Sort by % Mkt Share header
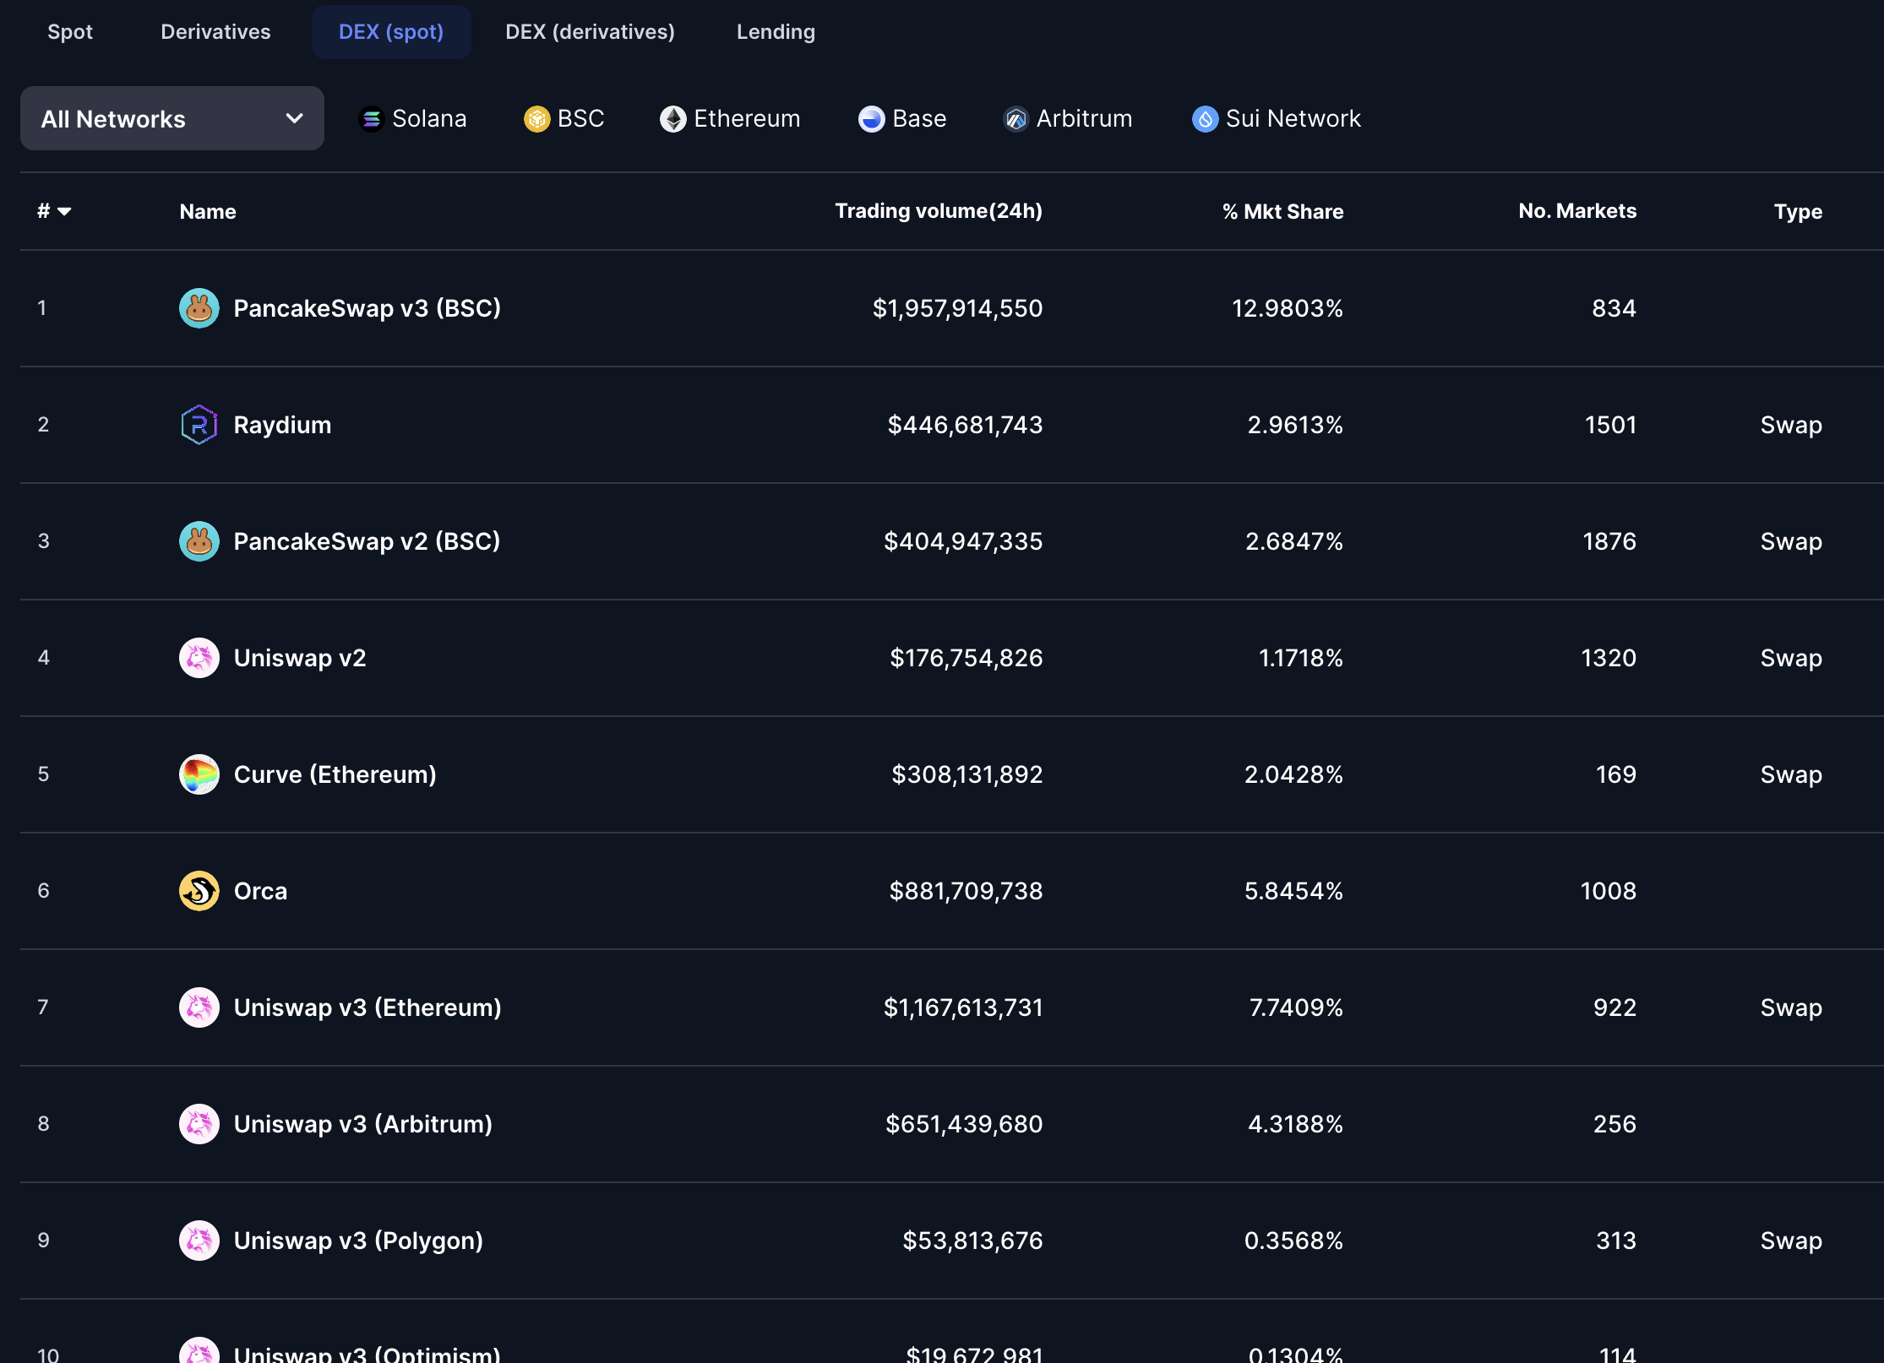This screenshot has width=1884, height=1363. point(1283,212)
